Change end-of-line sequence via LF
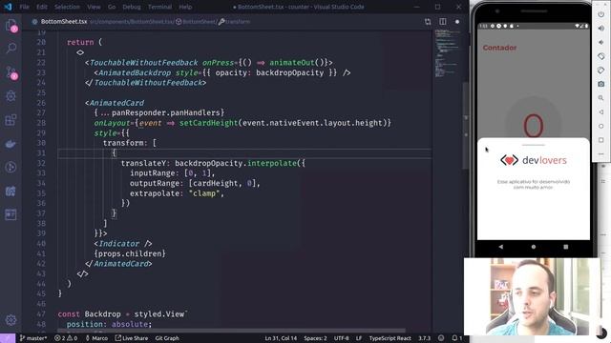Viewport: 611px width, 343px height. coord(359,338)
